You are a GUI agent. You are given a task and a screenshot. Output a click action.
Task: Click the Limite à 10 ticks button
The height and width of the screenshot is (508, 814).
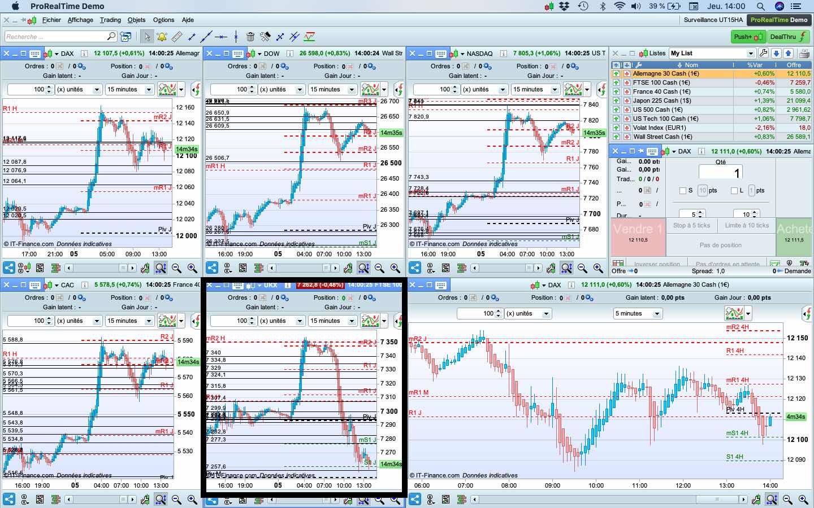click(x=747, y=225)
